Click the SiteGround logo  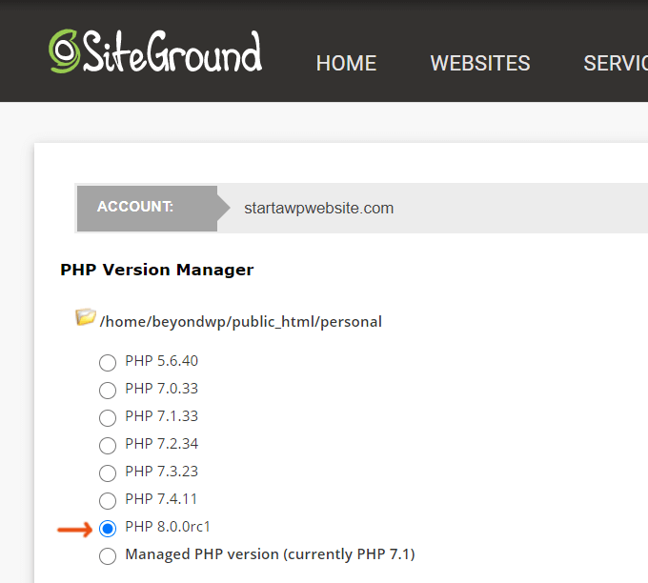(x=155, y=51)
